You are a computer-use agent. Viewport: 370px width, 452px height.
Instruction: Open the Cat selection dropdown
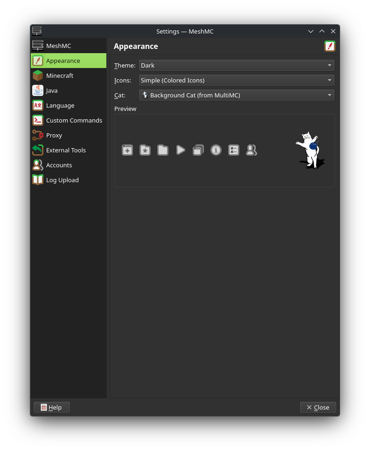pyautogui.click(x=237, y=95)
